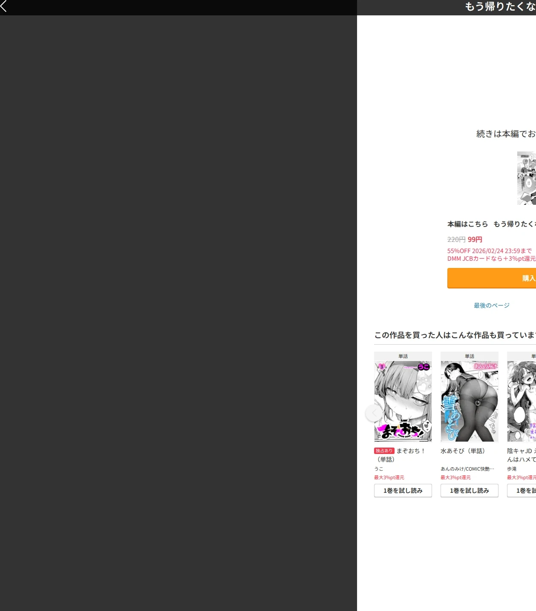The width and height of the screenshot is (536, 611).
Task: Click the back arrow in the top bar
Action: (4, 6)
